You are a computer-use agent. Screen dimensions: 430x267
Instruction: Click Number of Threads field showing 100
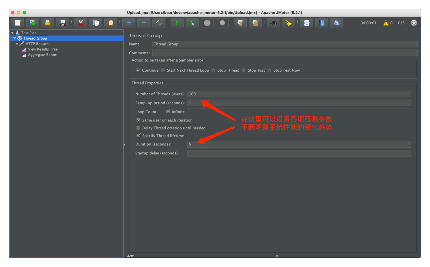coord(299,94)
